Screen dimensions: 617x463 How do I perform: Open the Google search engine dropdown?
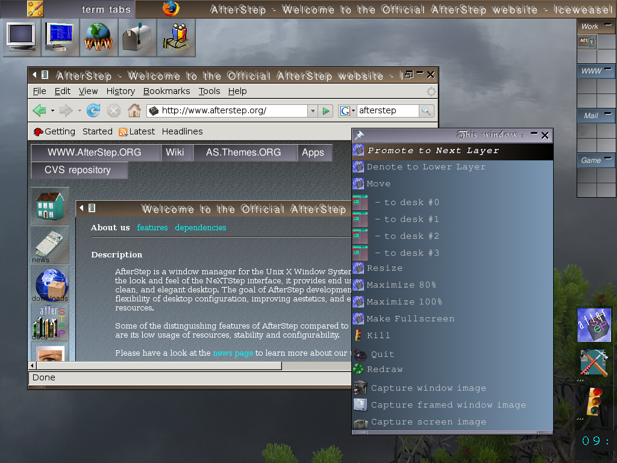(x=348, y=111)
